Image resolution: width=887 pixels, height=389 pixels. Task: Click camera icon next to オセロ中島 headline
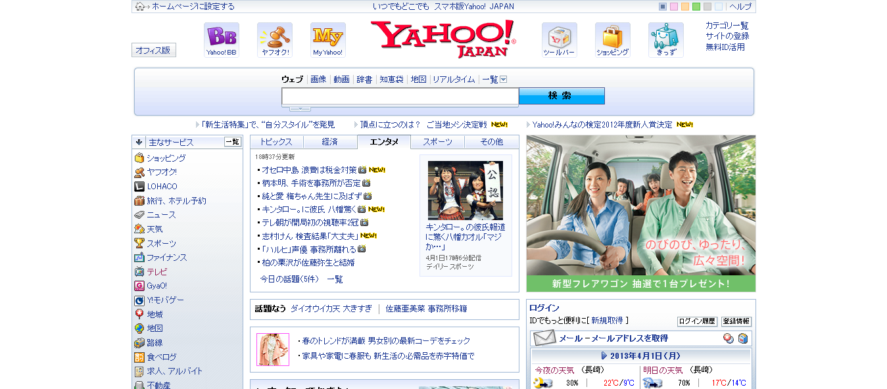tap(362, 170)
